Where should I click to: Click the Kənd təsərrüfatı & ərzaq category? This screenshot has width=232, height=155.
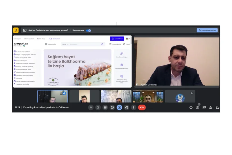point(23,57)
